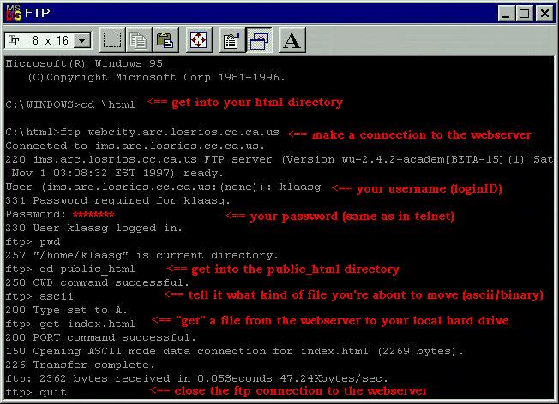Click the Paste clipboard toolbar icon
The width and height of the screenshot is (559, 404).
(165, 40)
